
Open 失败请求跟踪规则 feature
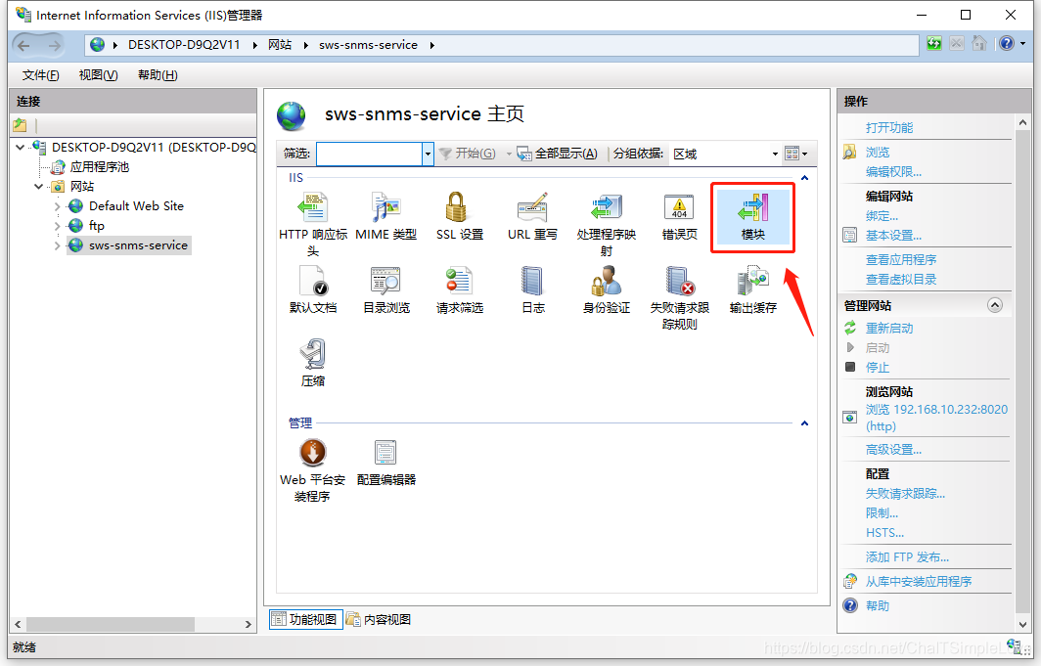[x=679, y=297]
